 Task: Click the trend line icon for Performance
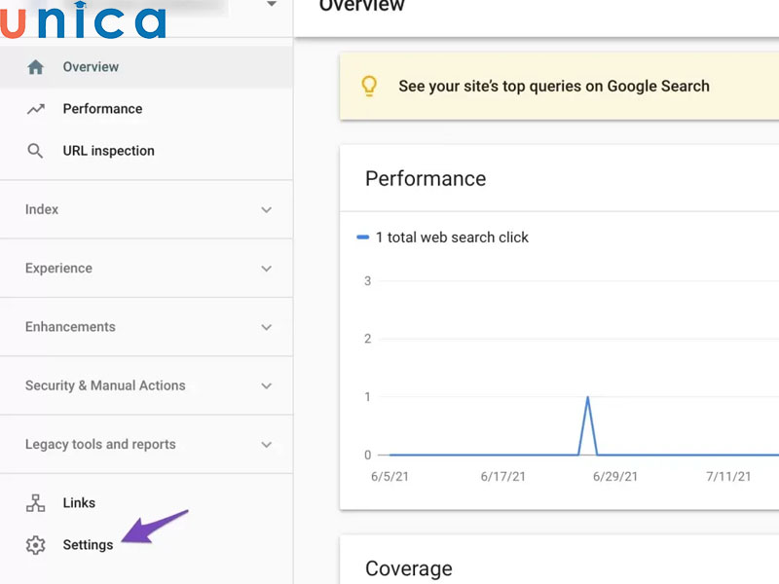(x=36, y=109)
